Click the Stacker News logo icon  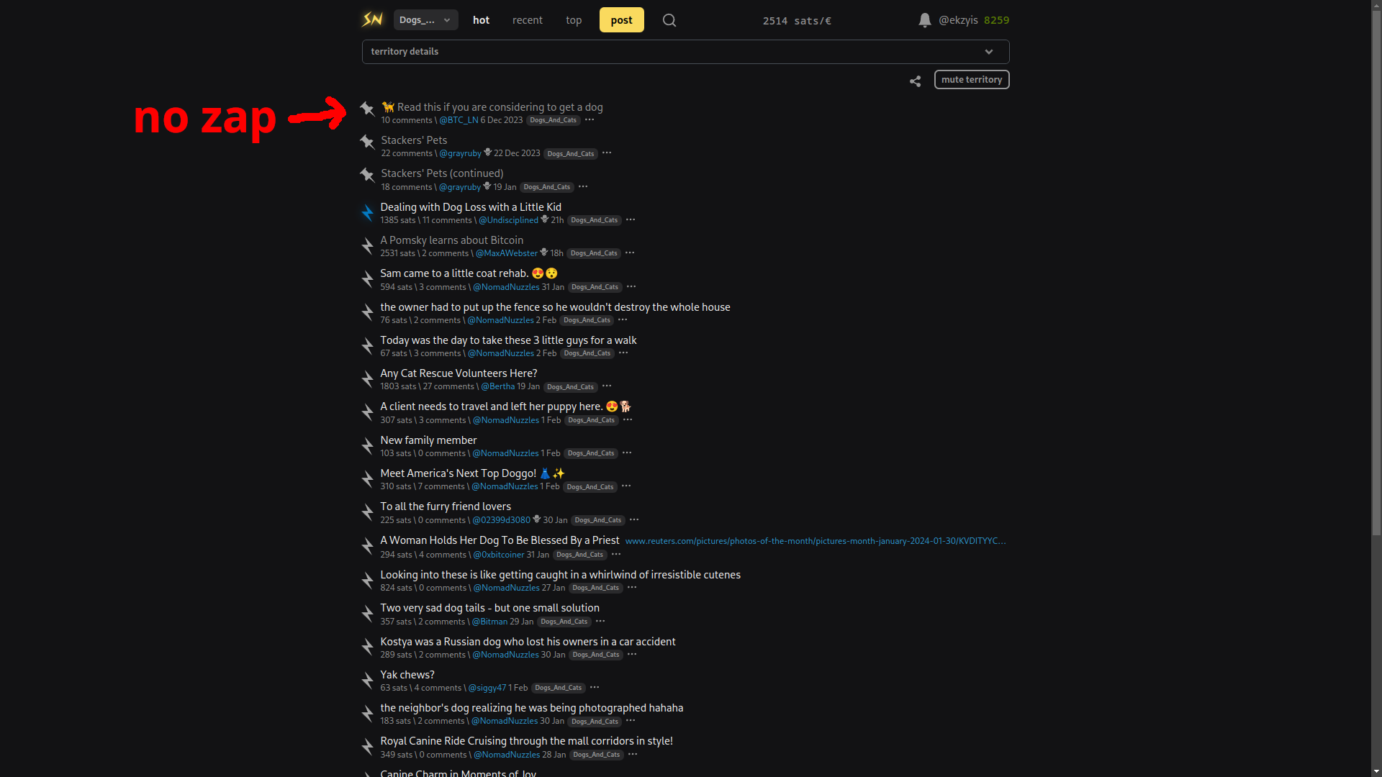pos(372,19)
